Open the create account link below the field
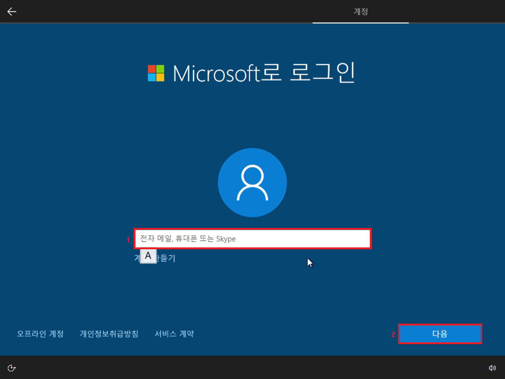Image resolution: width=505 pixels, height=379 pixels. (x=155, y=258)
